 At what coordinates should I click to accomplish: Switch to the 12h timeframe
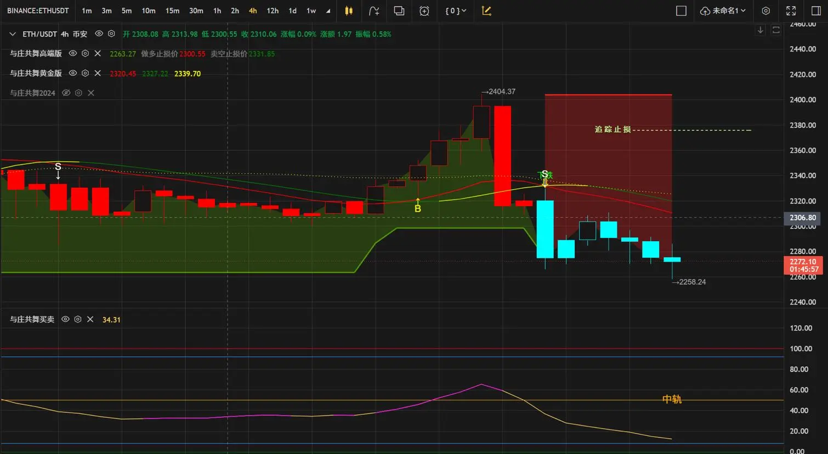[273, 11]
